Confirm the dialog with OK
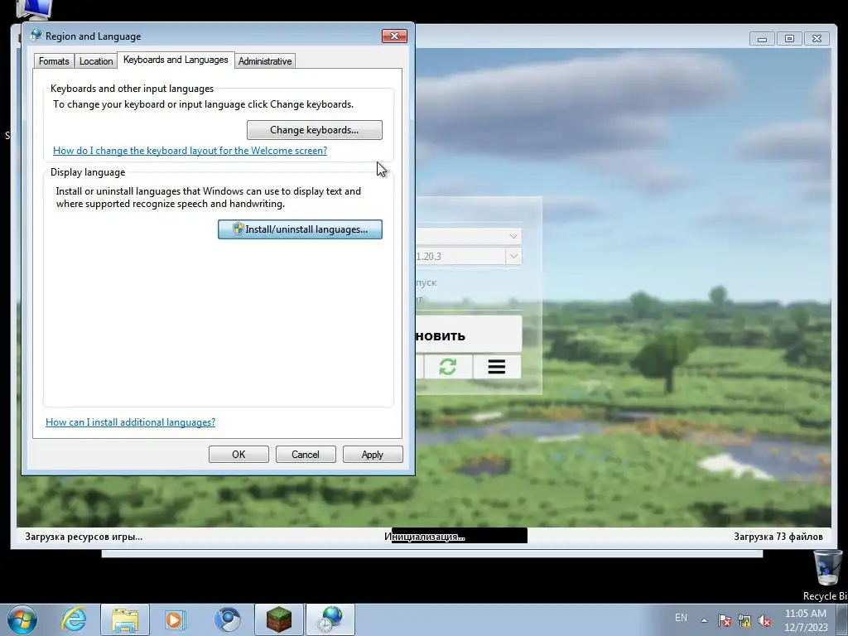Screen dimensions: 848x636 238,455
